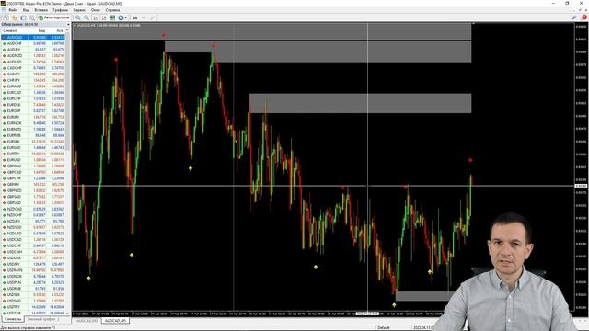Select the USDCAD symbol row
589x331 pixels.
33,239
